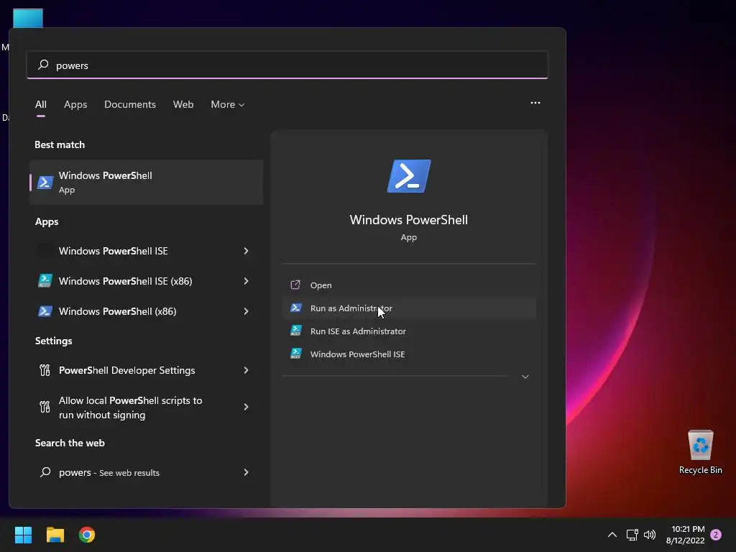Viewport: 736px width, 552px height.
Task: Launch Google Chrome from taskbar
Action: (87, 535)
